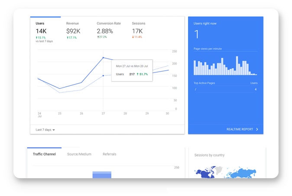
Task: Click the dashed line data point on 27 Jul
Action: coord(103,75)
